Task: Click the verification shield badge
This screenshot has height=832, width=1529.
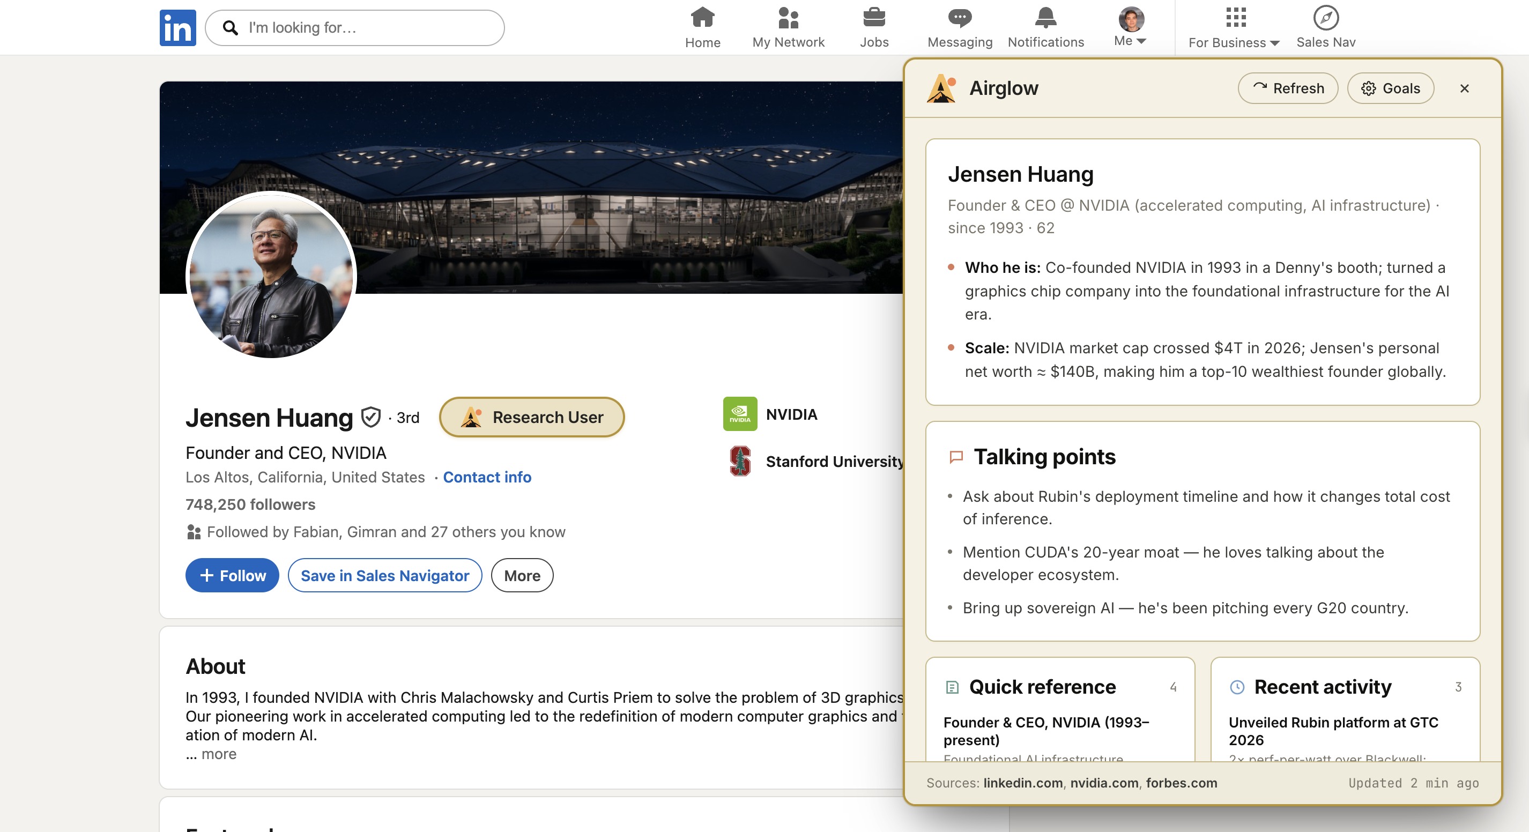Action: pyautogui.click(x=370, y=417)
